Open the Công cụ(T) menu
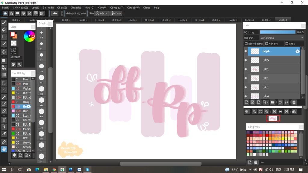 [x=117, y=8]
